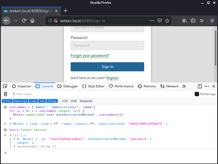This screenshot has height=164, width=218.
Task: Open the Firefox hamburger menu
Action: click(x=212, y=21)
